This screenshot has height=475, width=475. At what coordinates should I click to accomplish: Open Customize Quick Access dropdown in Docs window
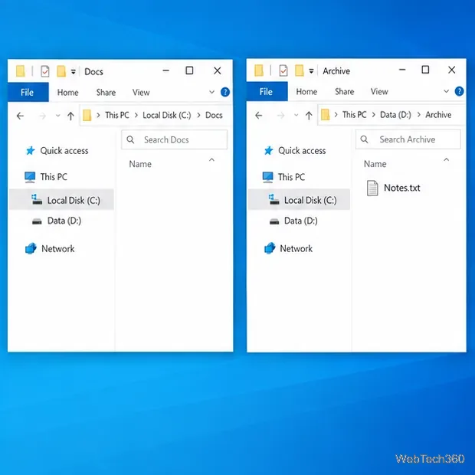point(74,72)
